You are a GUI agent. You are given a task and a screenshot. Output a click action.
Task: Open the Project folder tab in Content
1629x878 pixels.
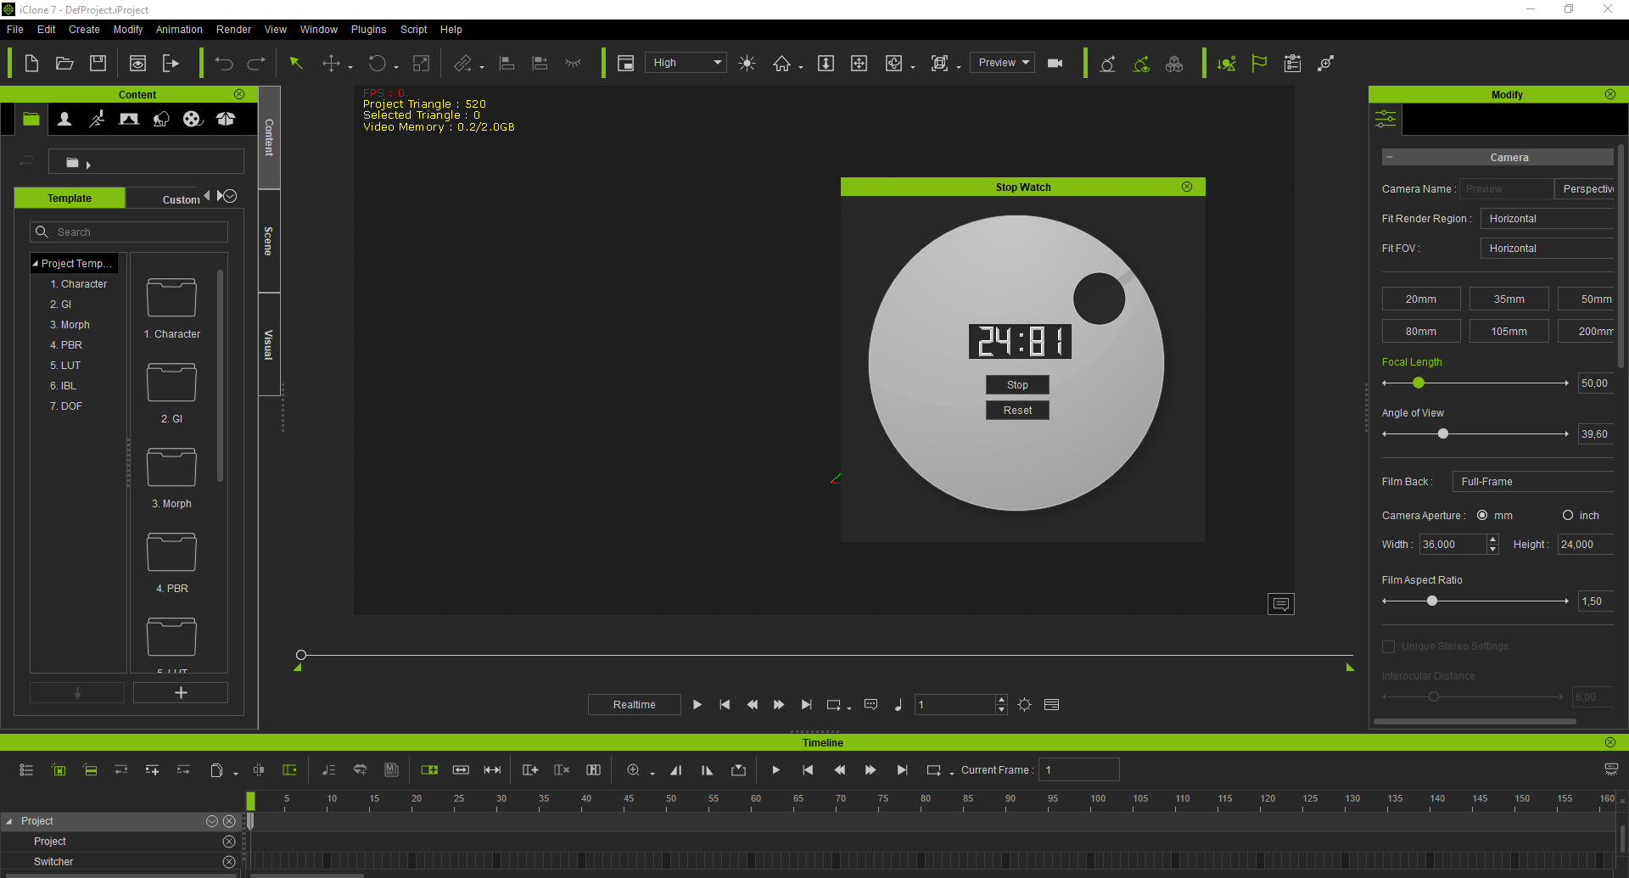click(x=31, y=120)
